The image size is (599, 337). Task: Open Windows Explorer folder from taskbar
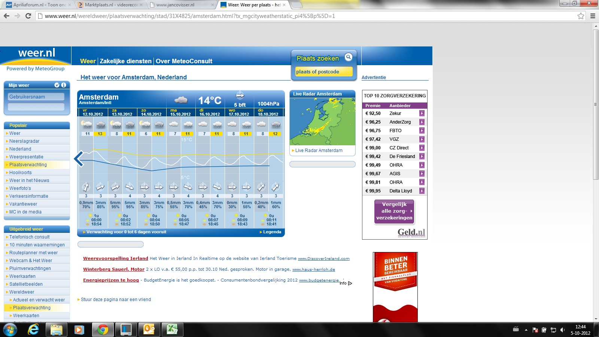56,330
